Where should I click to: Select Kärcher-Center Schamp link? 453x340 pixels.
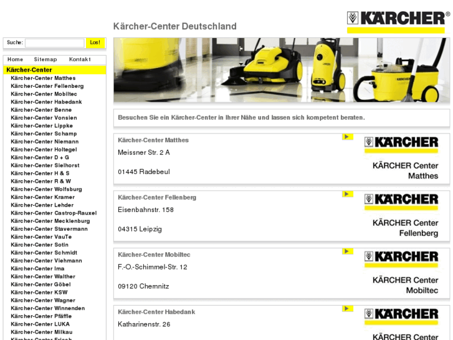tap(44, 134)
